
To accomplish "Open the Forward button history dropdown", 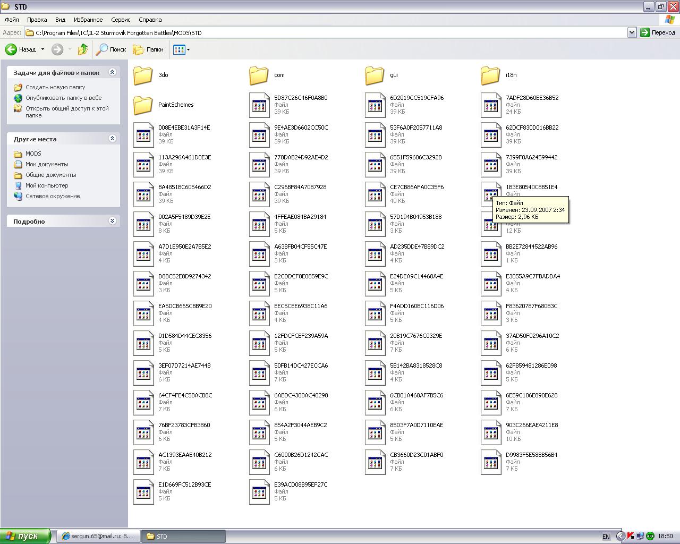I will click(70, 49).
